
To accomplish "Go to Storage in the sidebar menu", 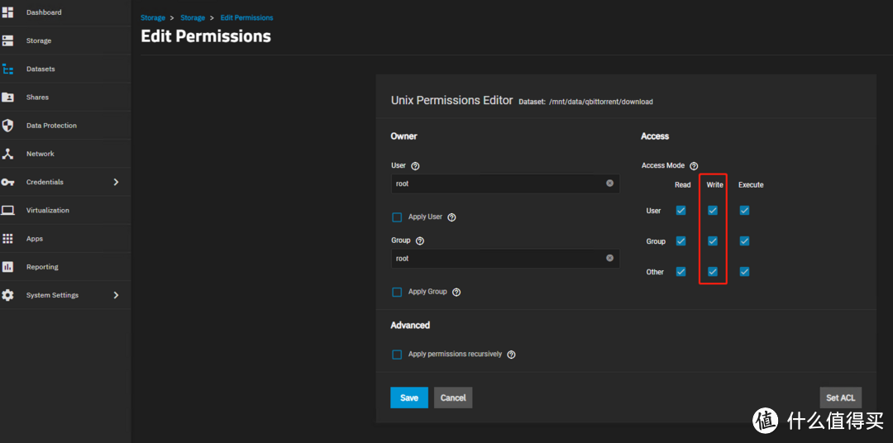I will click(x=38, y=40).
